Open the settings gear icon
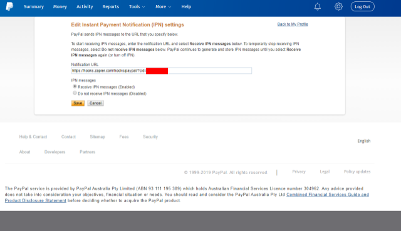This screenshot has width=401, height=231. pos(338,6)
